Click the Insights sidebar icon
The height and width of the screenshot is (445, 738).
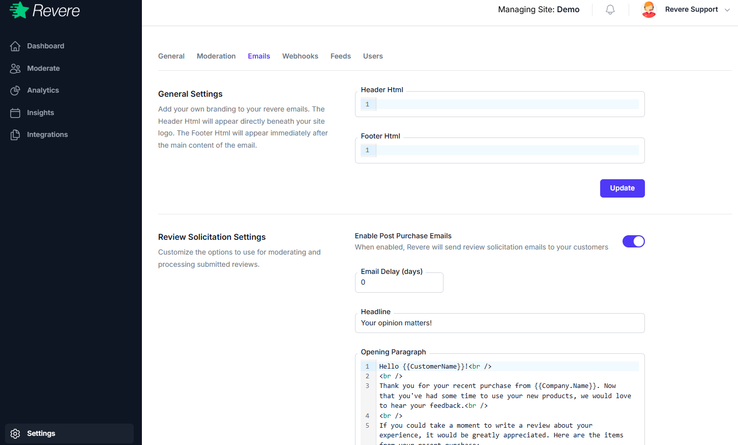[15, 113]
